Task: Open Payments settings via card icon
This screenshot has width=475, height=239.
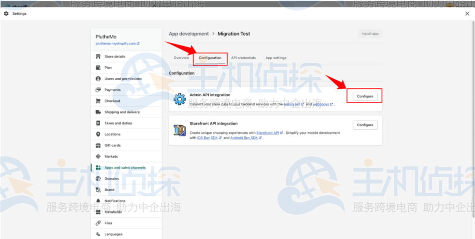Action: pos(98,90)
